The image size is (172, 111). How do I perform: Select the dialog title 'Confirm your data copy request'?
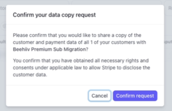[54, 15]
